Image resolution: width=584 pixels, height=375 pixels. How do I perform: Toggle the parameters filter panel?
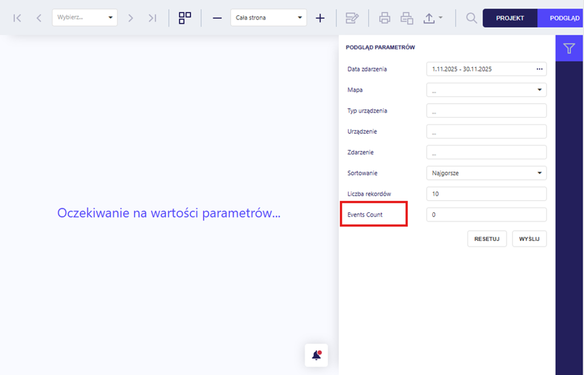coord(569,48)
